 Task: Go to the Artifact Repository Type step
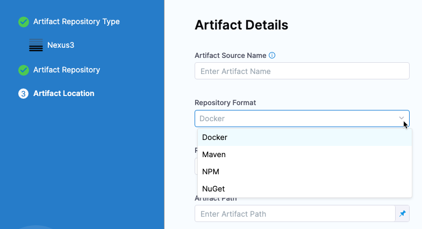click(x=76, y=22)
